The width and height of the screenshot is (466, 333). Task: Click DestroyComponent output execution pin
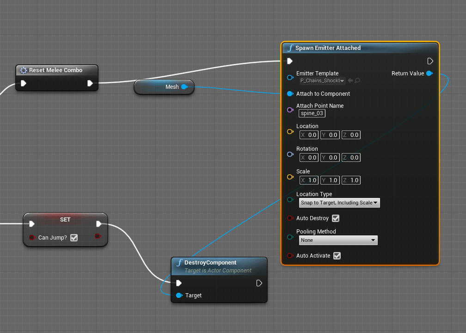(x=259, y=283)
